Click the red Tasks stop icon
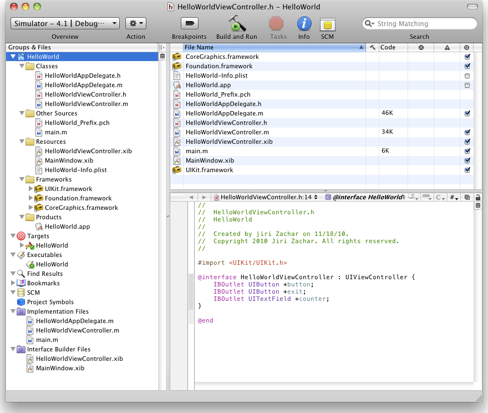This screenshot has height=413, width=488. click(x=276, y=24)
